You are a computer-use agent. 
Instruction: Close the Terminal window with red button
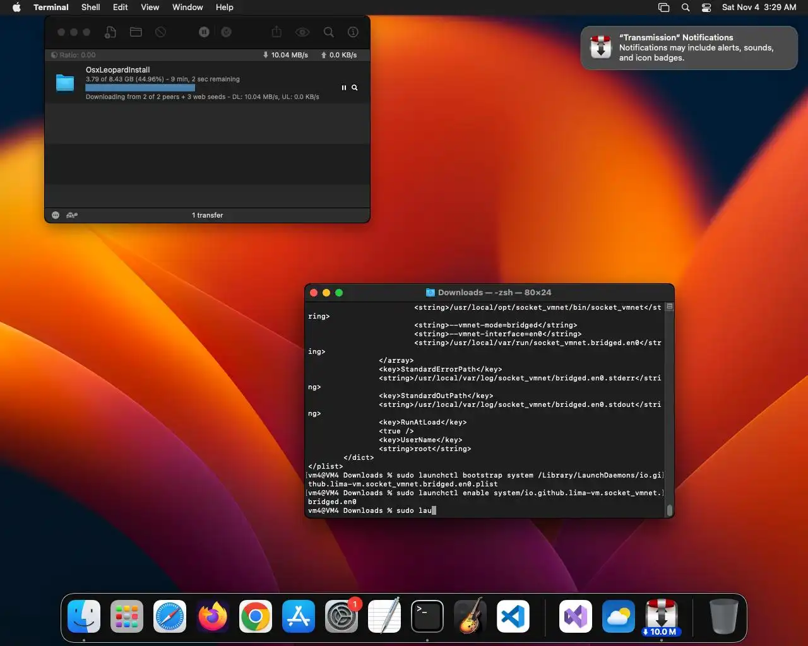click(x=314, y=293)
